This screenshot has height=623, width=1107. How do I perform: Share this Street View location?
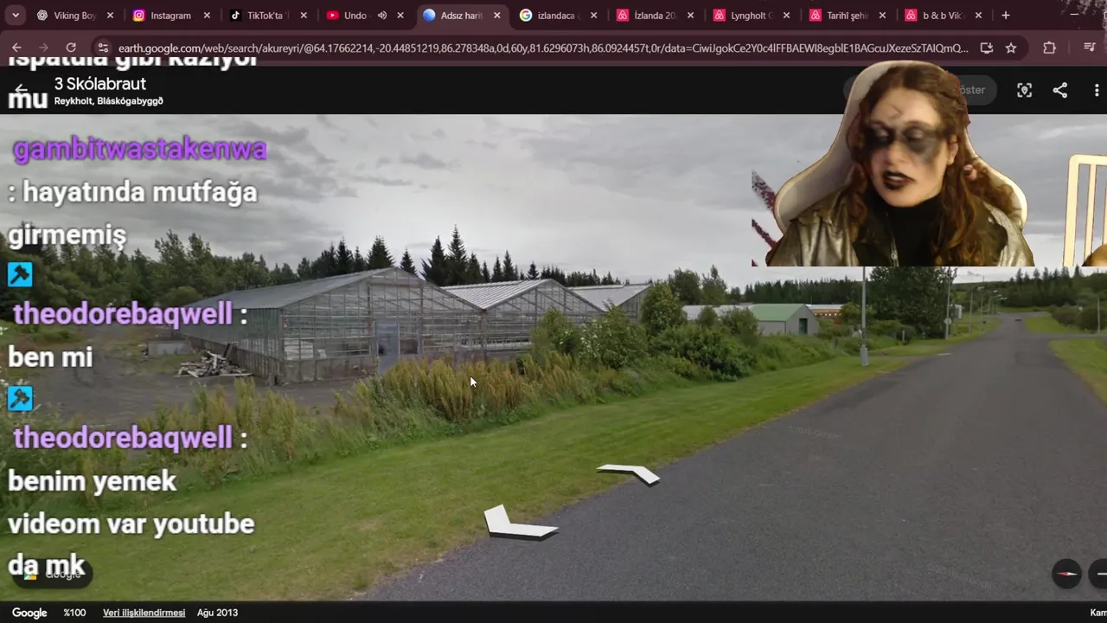(1060, 90)
